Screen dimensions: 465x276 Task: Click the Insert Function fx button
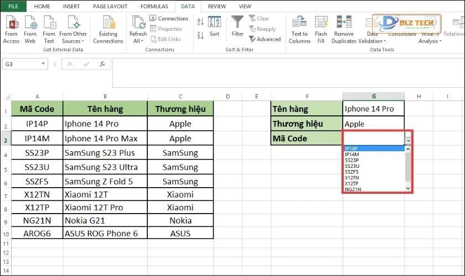point(102,64)
